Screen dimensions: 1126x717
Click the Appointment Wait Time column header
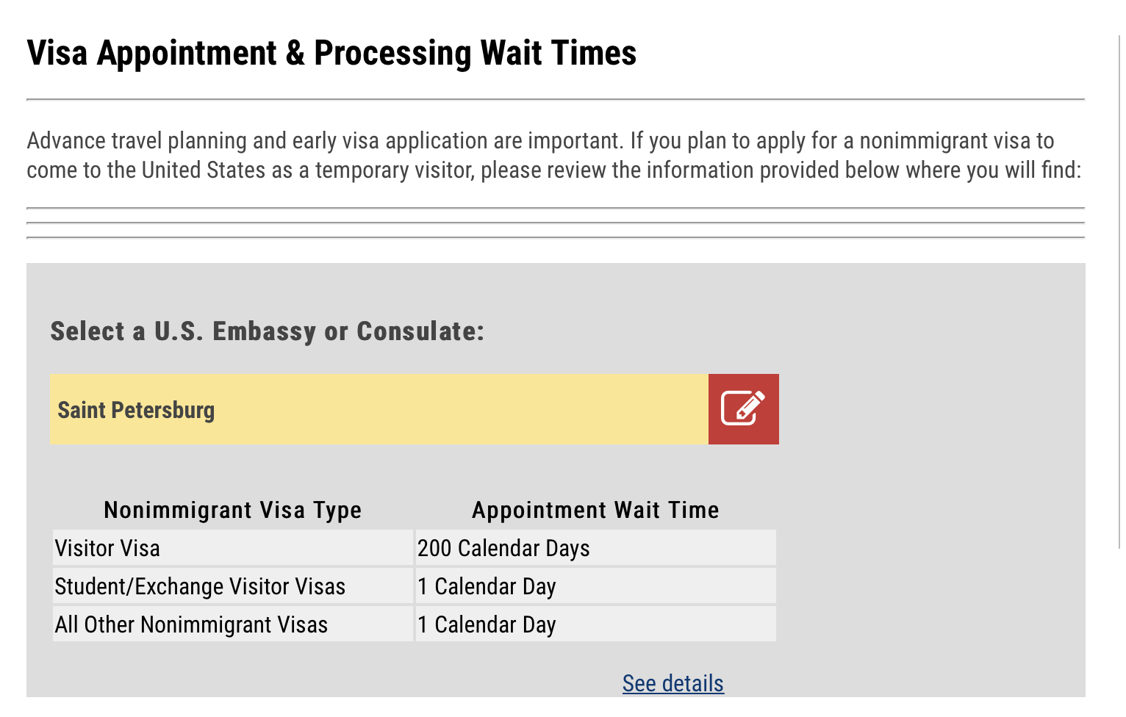pyautogui.click(x=595, y=510)
